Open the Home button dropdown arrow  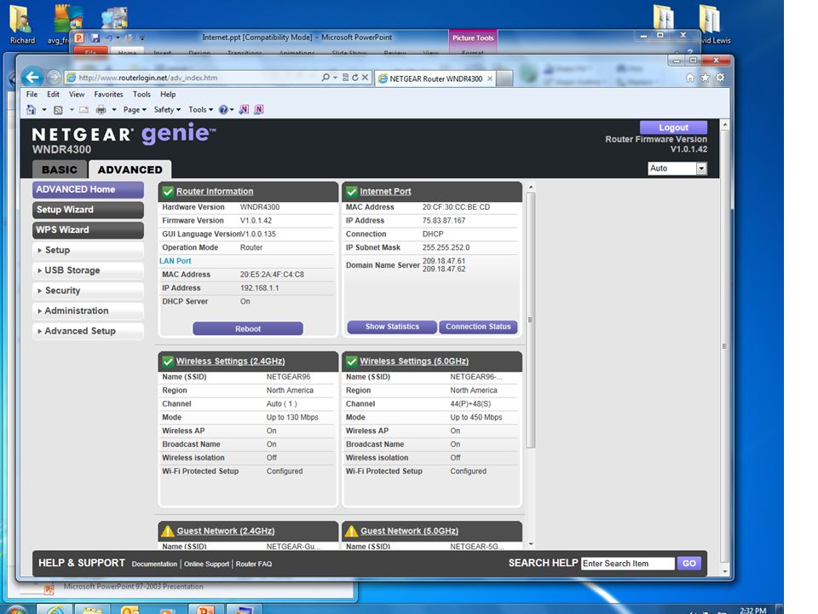pyautogui.click(x=43, y=110)
